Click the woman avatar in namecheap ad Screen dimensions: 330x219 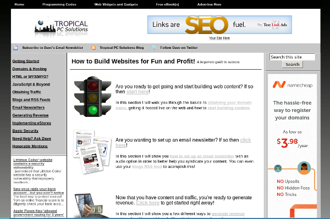click(x=304, y=168)
